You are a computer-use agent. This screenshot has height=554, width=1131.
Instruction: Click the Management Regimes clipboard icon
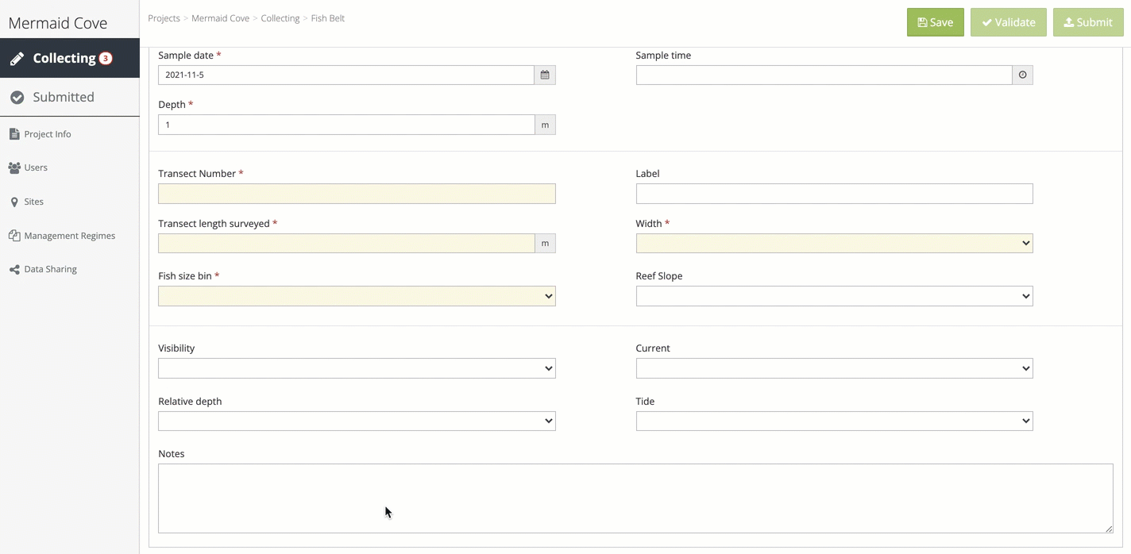tap(14, 236)
